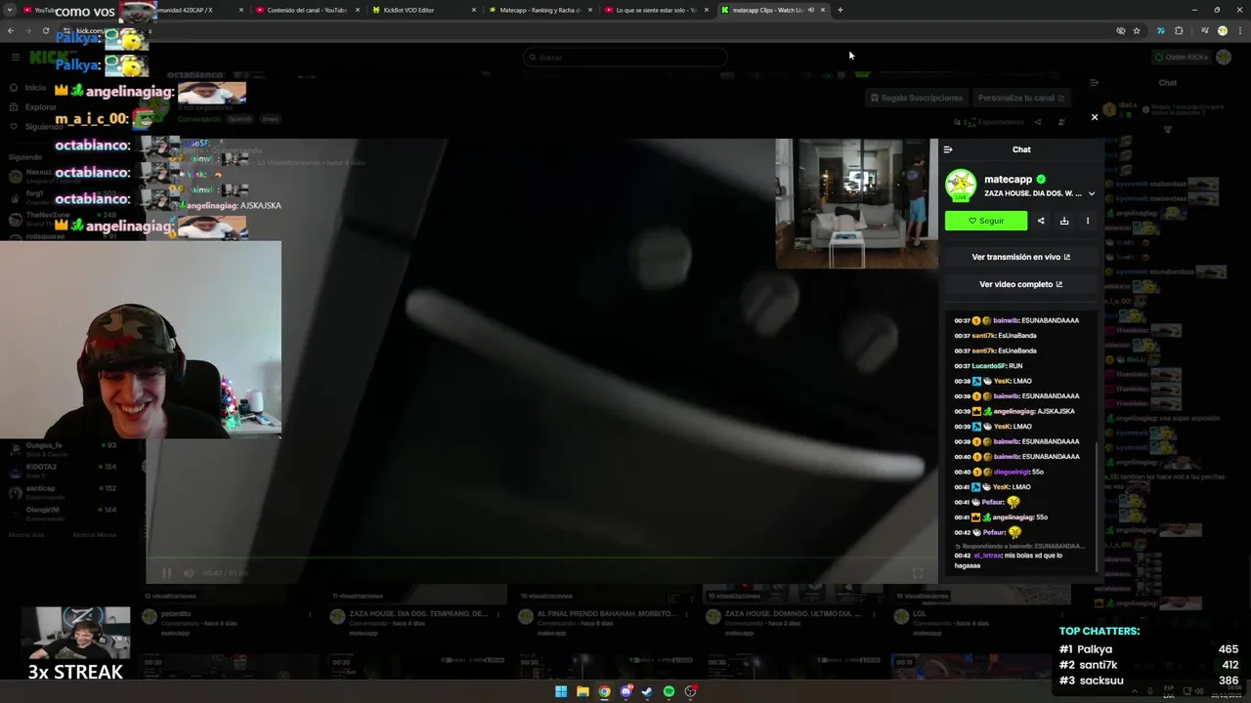The width and height of the screenshot is (1251, 703).
Task: Open clip more options menu
Action: coord(1087,221)
